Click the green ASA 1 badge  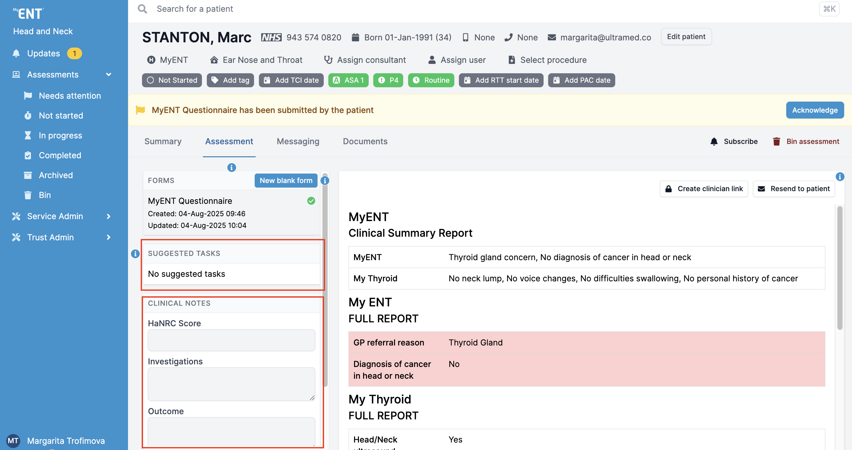(x=348, y=80)
